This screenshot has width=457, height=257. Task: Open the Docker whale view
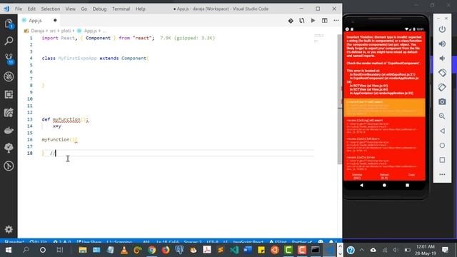(x=9, y=130)
